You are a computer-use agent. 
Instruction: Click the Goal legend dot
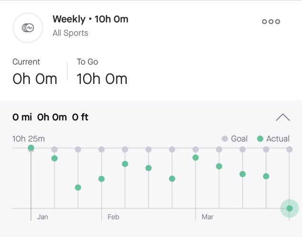tap(225, 138)
